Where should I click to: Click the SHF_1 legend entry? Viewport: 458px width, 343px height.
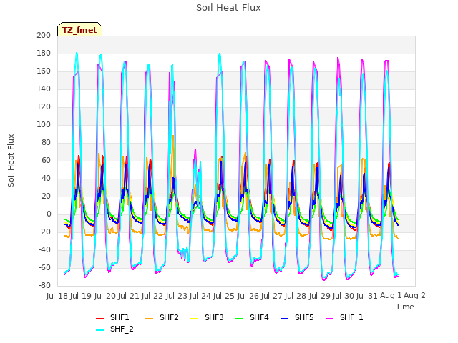[344, 317]
